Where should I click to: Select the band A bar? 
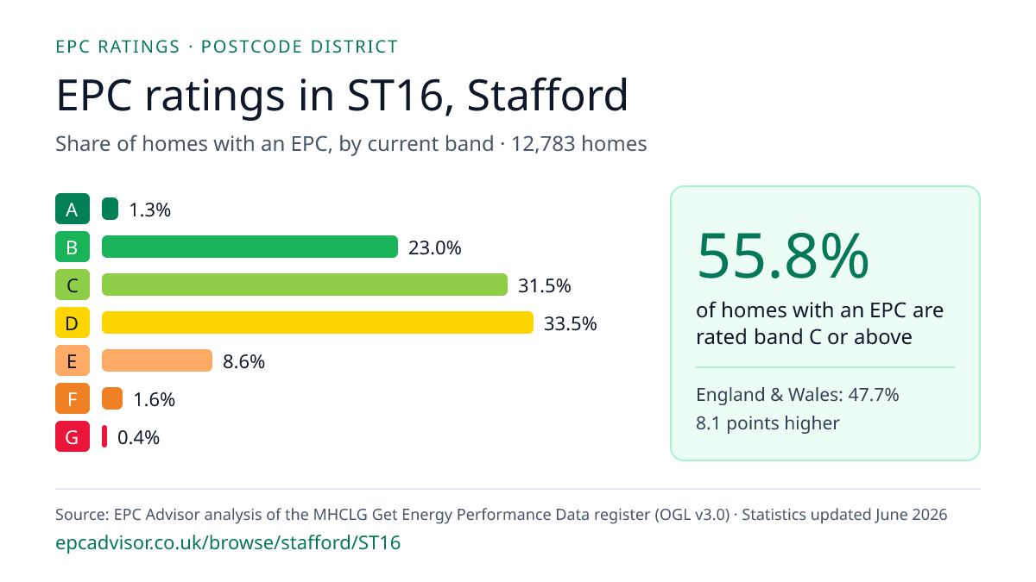click(x=110, y=210)
